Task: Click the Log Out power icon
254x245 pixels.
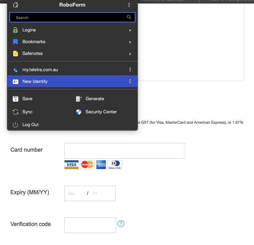Action: (x=16, y=125)
